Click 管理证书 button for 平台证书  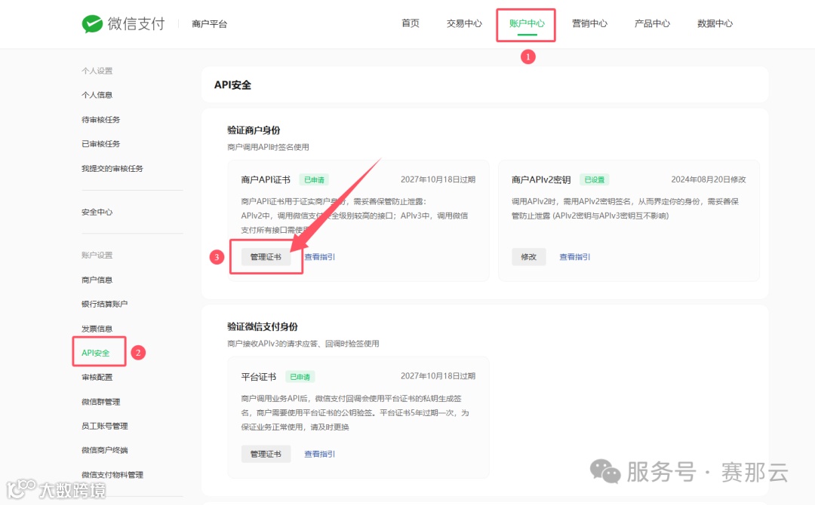click(266, 454)
